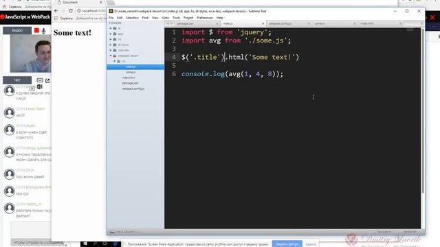Click the blue stop sharing button
The height and width of the screenshot is (247, 440).
(287, 244)
